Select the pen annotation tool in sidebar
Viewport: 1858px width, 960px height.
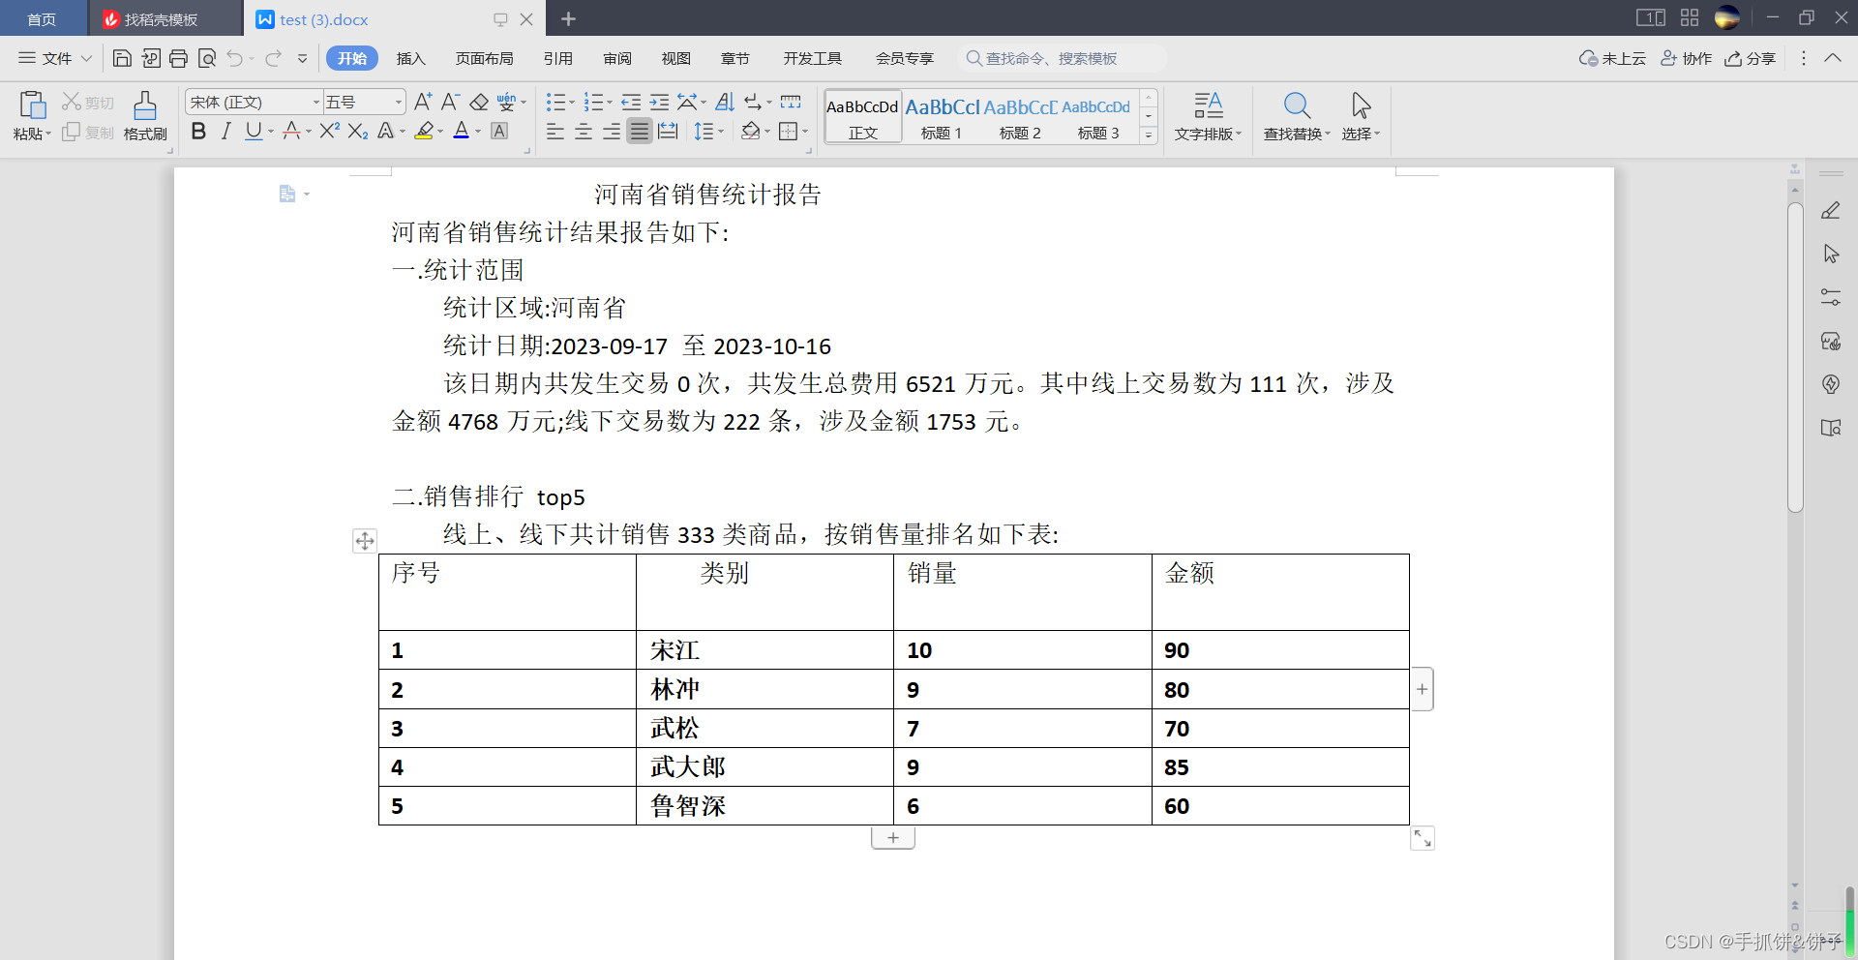point(1831,210)
